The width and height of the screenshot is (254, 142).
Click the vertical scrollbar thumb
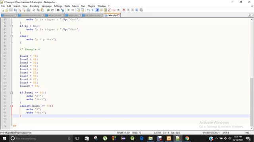[252, 102]
